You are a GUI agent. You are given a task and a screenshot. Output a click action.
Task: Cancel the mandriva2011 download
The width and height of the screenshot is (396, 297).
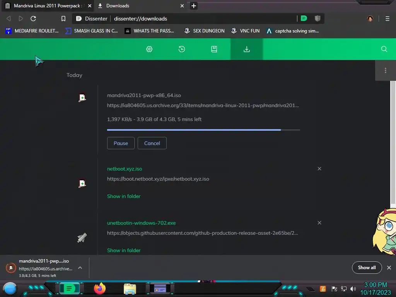[152, 143]
